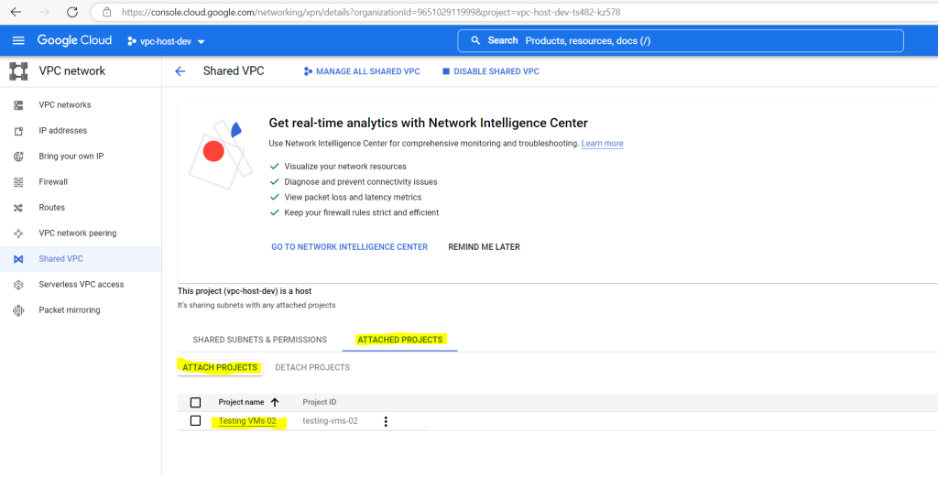Open the hamburger navigation menu
Image resolution: width=938 pixels, height=477 pixels.
pyautogui.click(x=18, y=40)
